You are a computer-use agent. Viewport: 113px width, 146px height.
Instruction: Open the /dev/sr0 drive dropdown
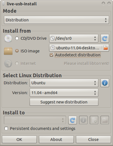[74, 38]
